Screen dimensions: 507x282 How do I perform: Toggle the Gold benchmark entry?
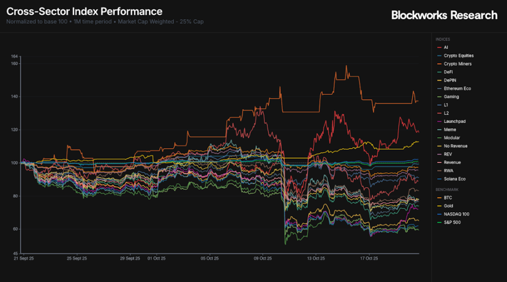(x=449, y=206)
